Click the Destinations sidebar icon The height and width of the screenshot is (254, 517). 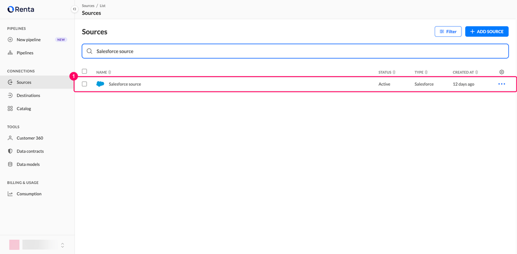pyautogui.click(x=10, y=95)
